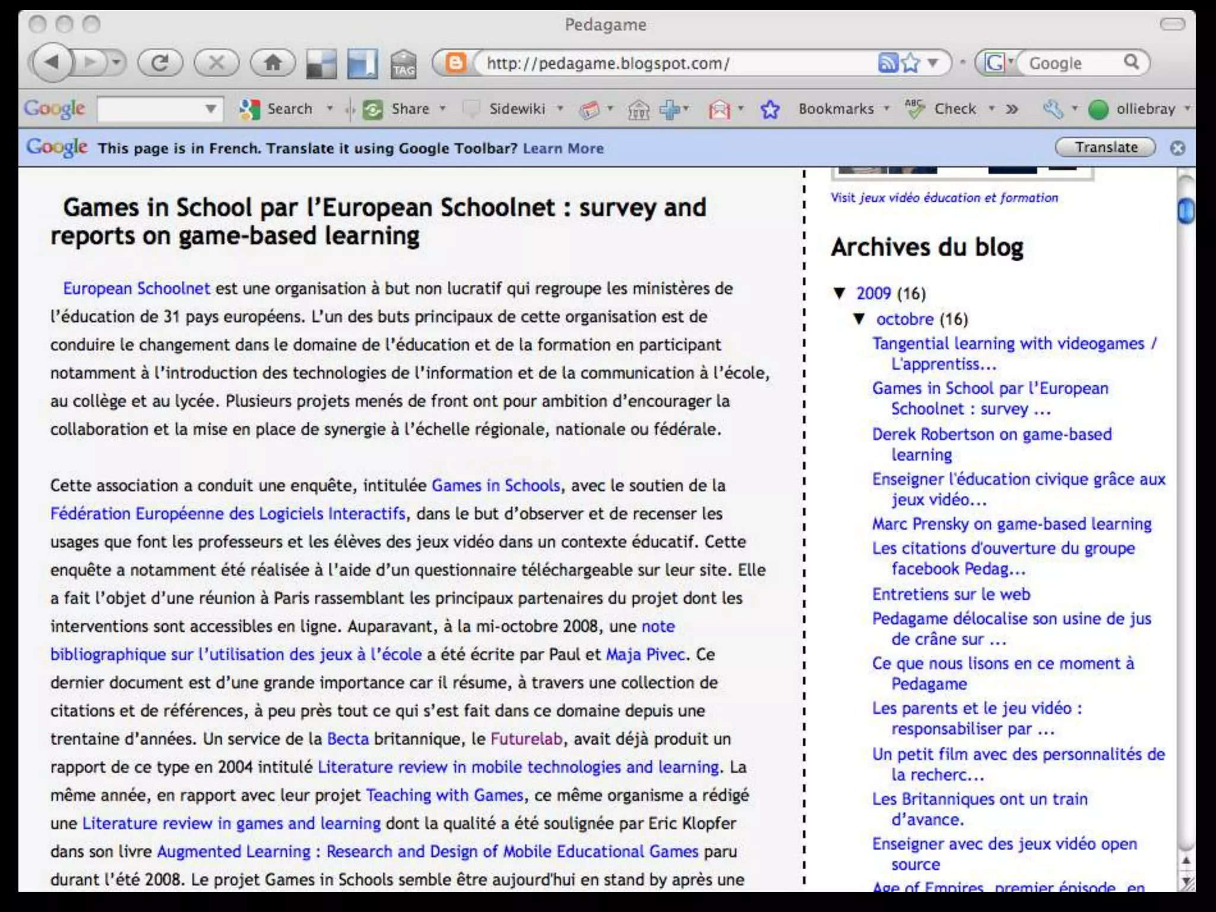The height and width of the screenshot is (912, 1216).
Task: Click the TAG toolbar icon
Action: click(403, 64)
